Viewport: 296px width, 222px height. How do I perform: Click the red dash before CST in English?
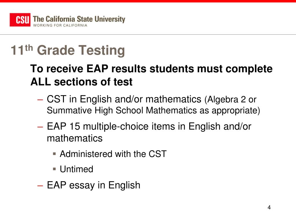(40, 99)
